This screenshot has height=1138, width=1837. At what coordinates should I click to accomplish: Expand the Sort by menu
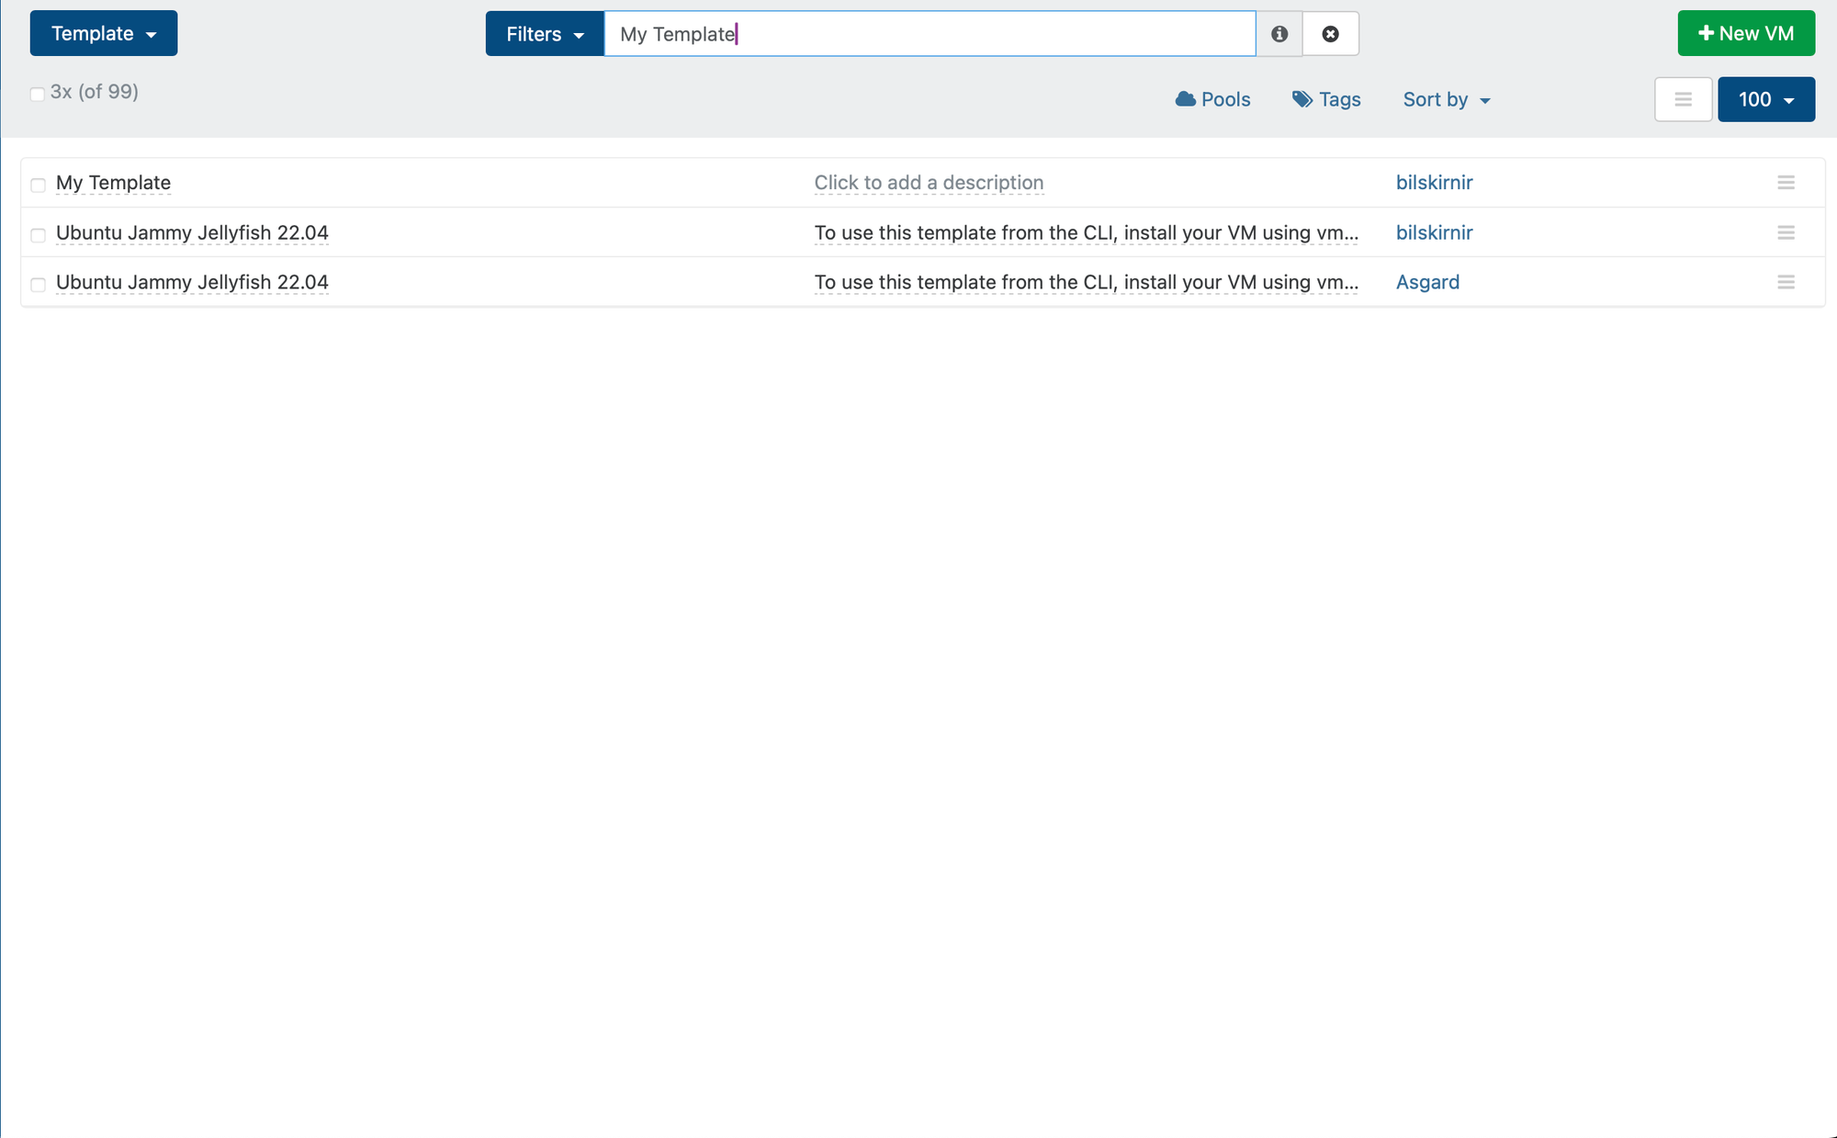[x=1447, y=99]
